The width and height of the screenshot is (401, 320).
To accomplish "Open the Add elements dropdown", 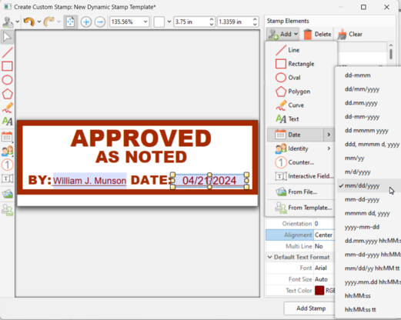I will 282,34.
